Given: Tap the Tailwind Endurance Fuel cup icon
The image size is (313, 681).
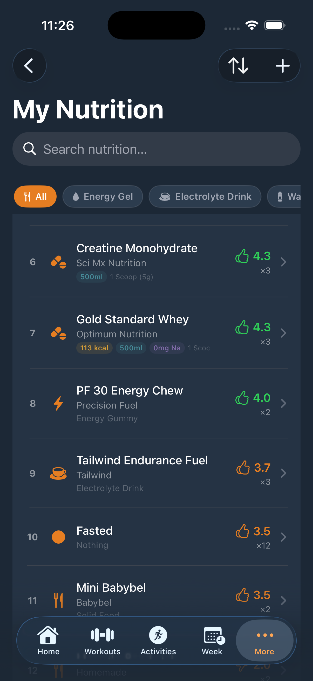Looking at the screenshot, I should pos(58,473).
